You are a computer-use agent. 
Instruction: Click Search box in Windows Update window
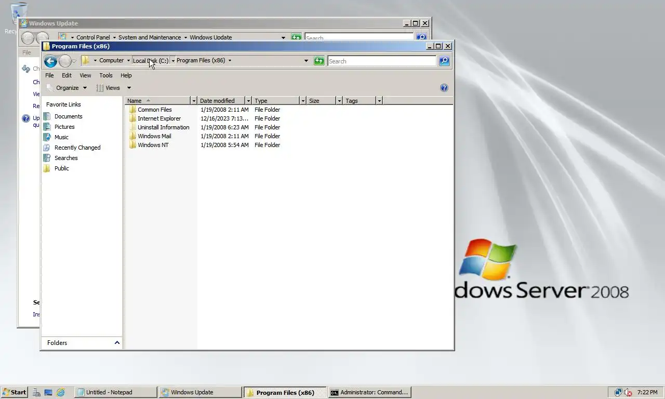click(358, 38)
